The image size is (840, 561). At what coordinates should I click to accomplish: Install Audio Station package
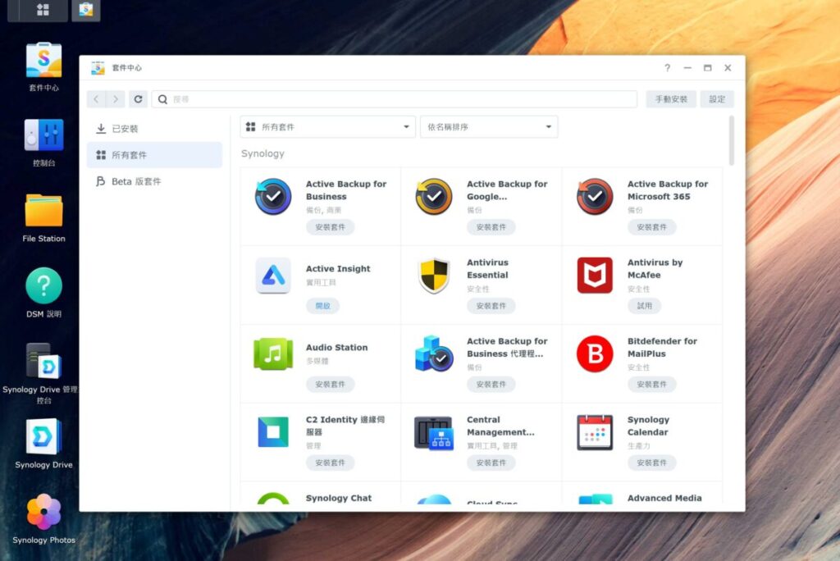point(330,384)
